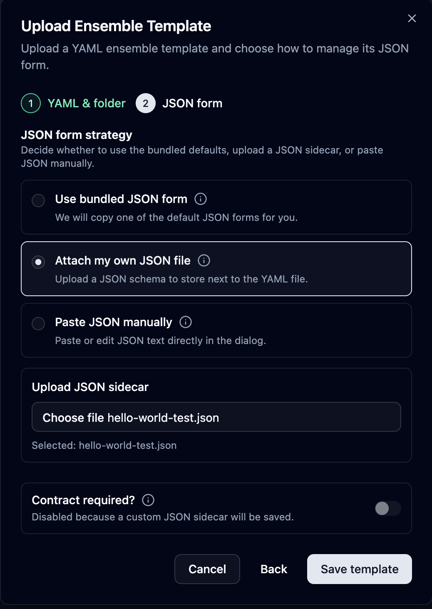The width and height of the screenshot is (432, 609).
Task: Click info icon beside Use bundled JSON form
Action: coord(201,199)
